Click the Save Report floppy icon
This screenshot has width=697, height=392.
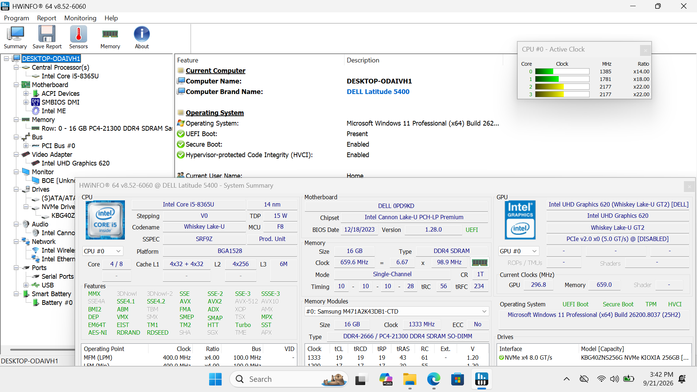(47, 37)
